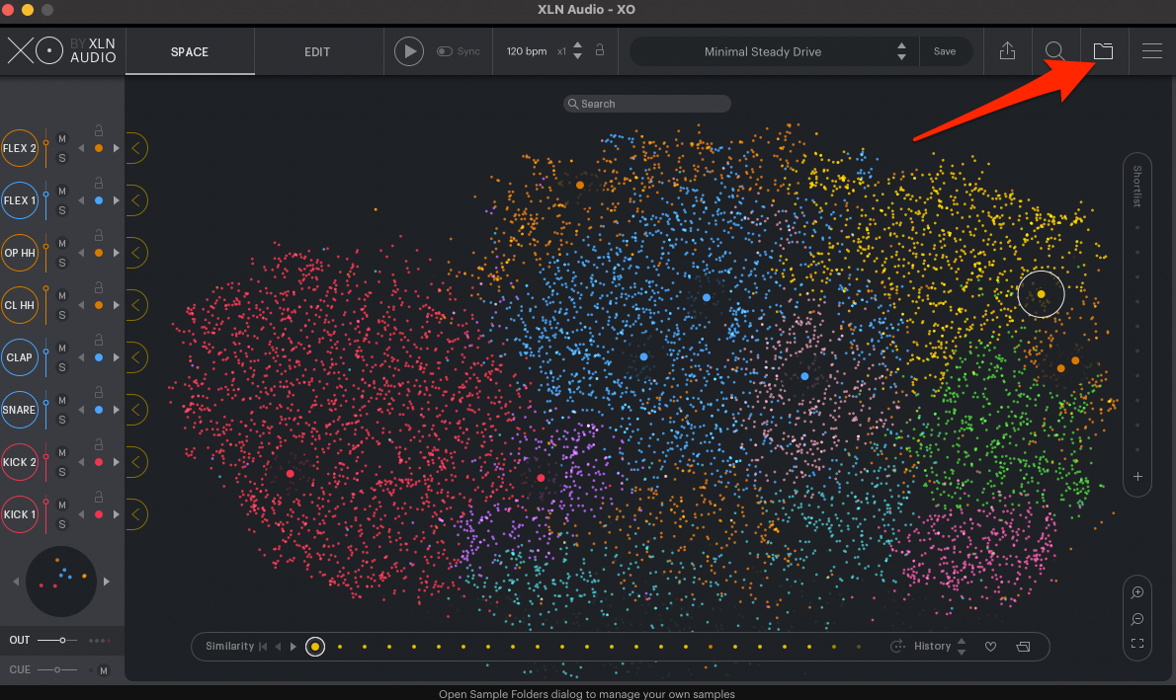Toggle the Sync switch
The height and width of the screenshot is (700, 1176).
(x=446, y=51)
